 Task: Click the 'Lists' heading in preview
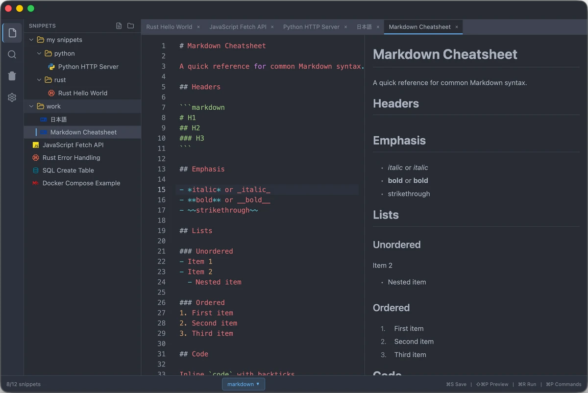(x=386, y=215)
